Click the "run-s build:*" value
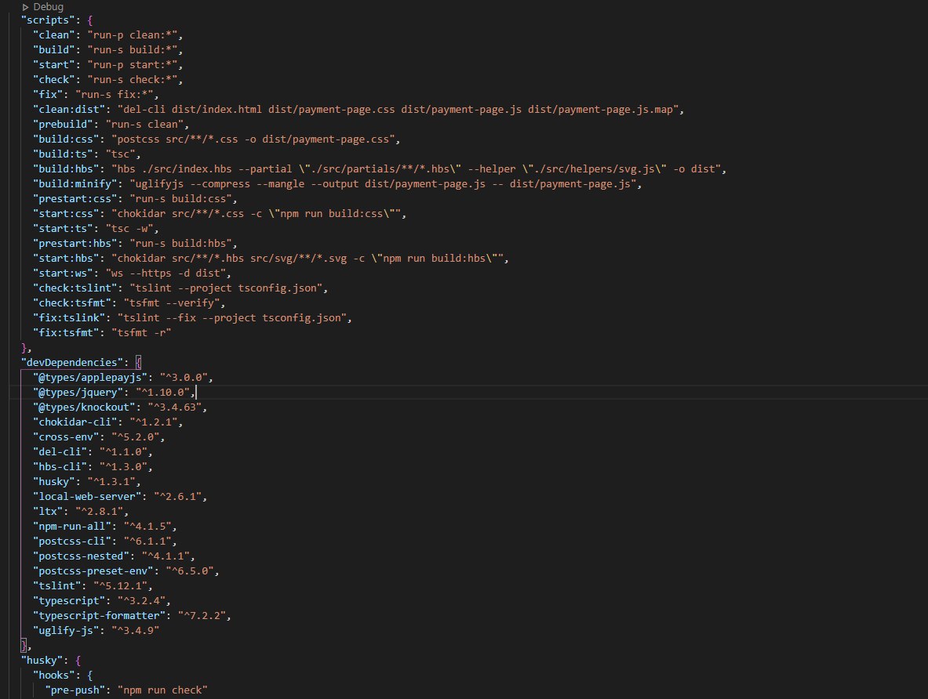Image resolution: width=928 pixels, height=699 pixels. (x=132, y=49)
